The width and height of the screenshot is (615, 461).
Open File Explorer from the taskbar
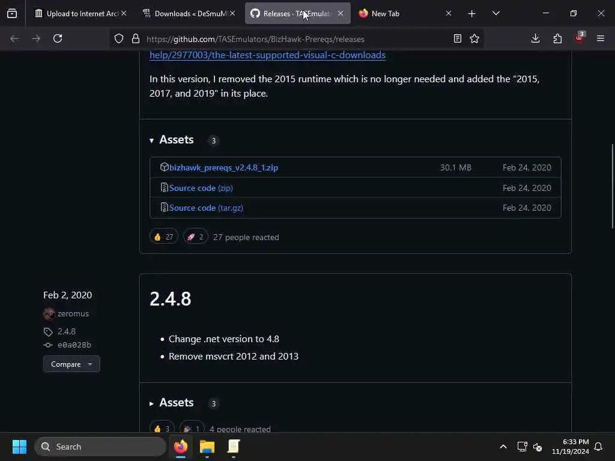[207, 447]
